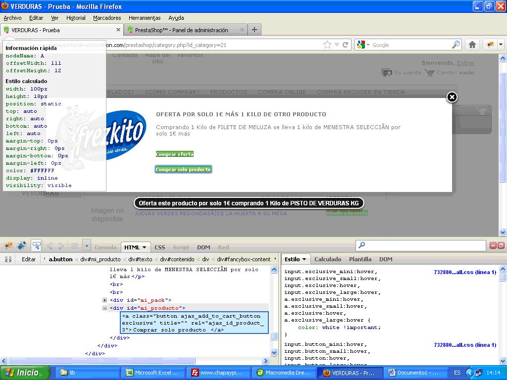The width and height of the screenshot is (507, 380).
Task: Open the Firebug toolbar button dropdown
Action: click(501, 45)
